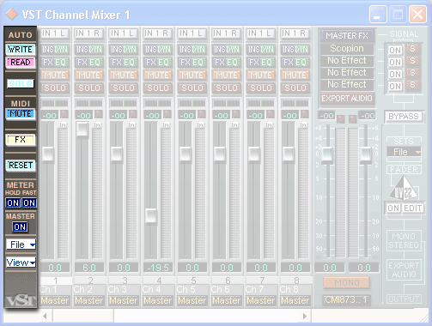Viewport: 432px width, 326px height.
Task: Solo channel 8
Action: click(295, 88)
